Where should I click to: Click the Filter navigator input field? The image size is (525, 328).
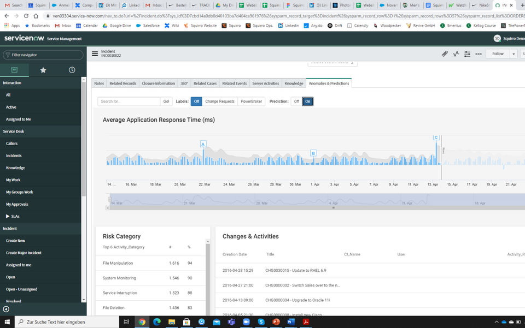[x=44, y=55]
